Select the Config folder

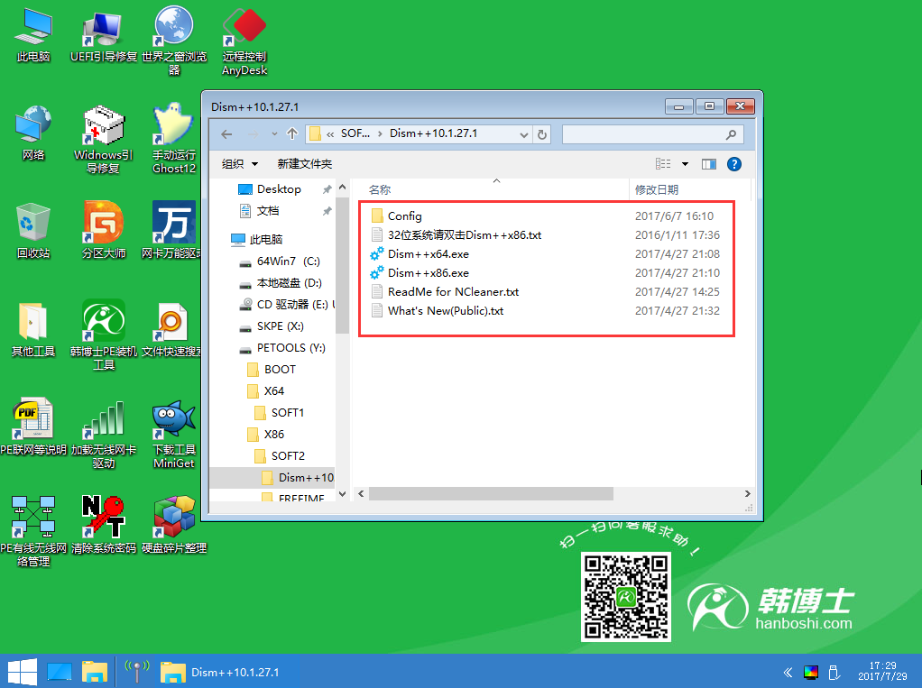[x=404, y=216]
